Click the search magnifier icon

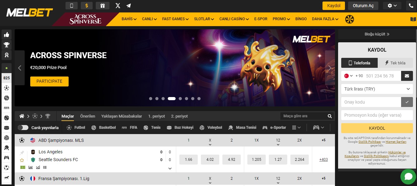point(330,116)
